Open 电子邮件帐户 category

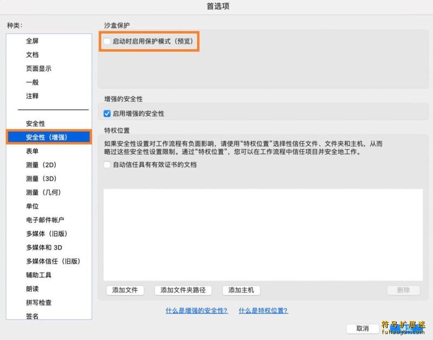[x=45, y=220]
